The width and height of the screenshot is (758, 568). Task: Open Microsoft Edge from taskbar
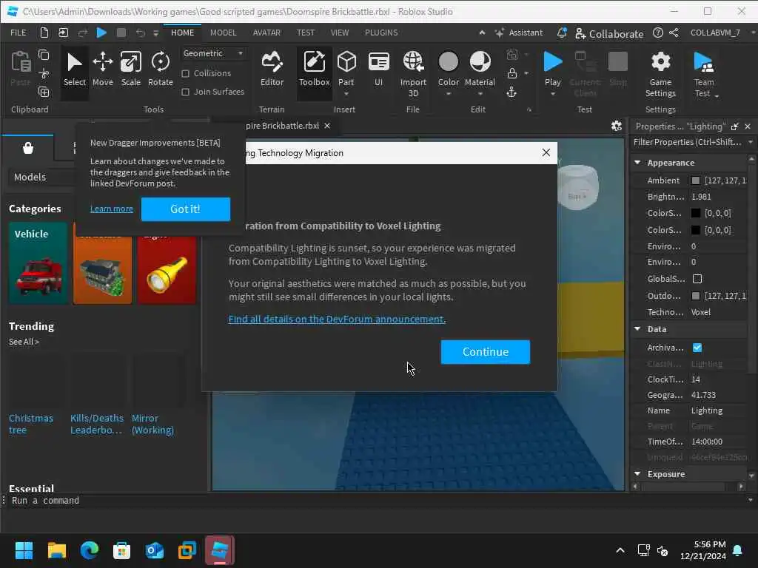coord(90,550)
